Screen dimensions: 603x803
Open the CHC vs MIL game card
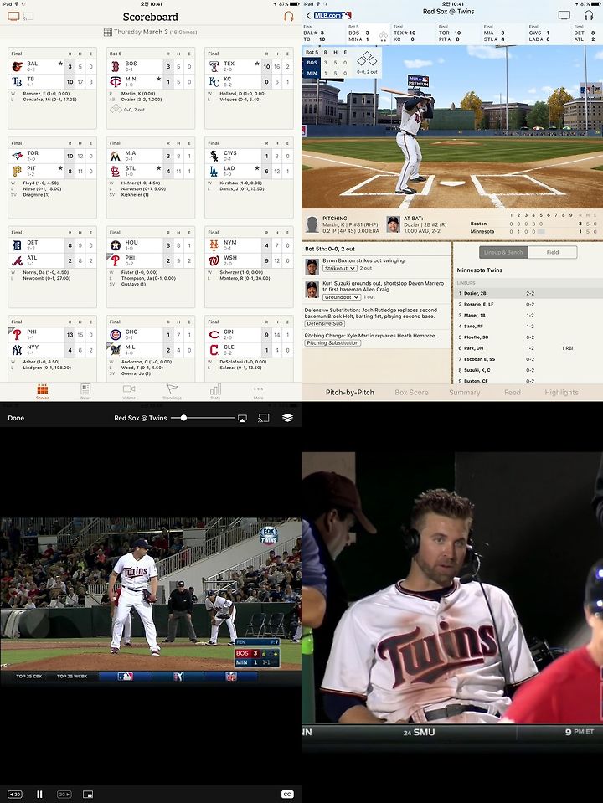151,348
